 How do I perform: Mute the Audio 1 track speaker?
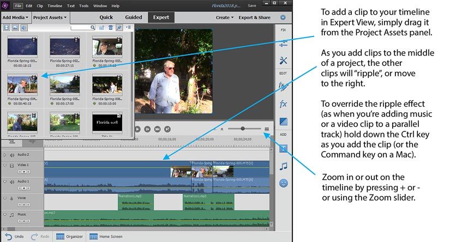coord(12,182)
